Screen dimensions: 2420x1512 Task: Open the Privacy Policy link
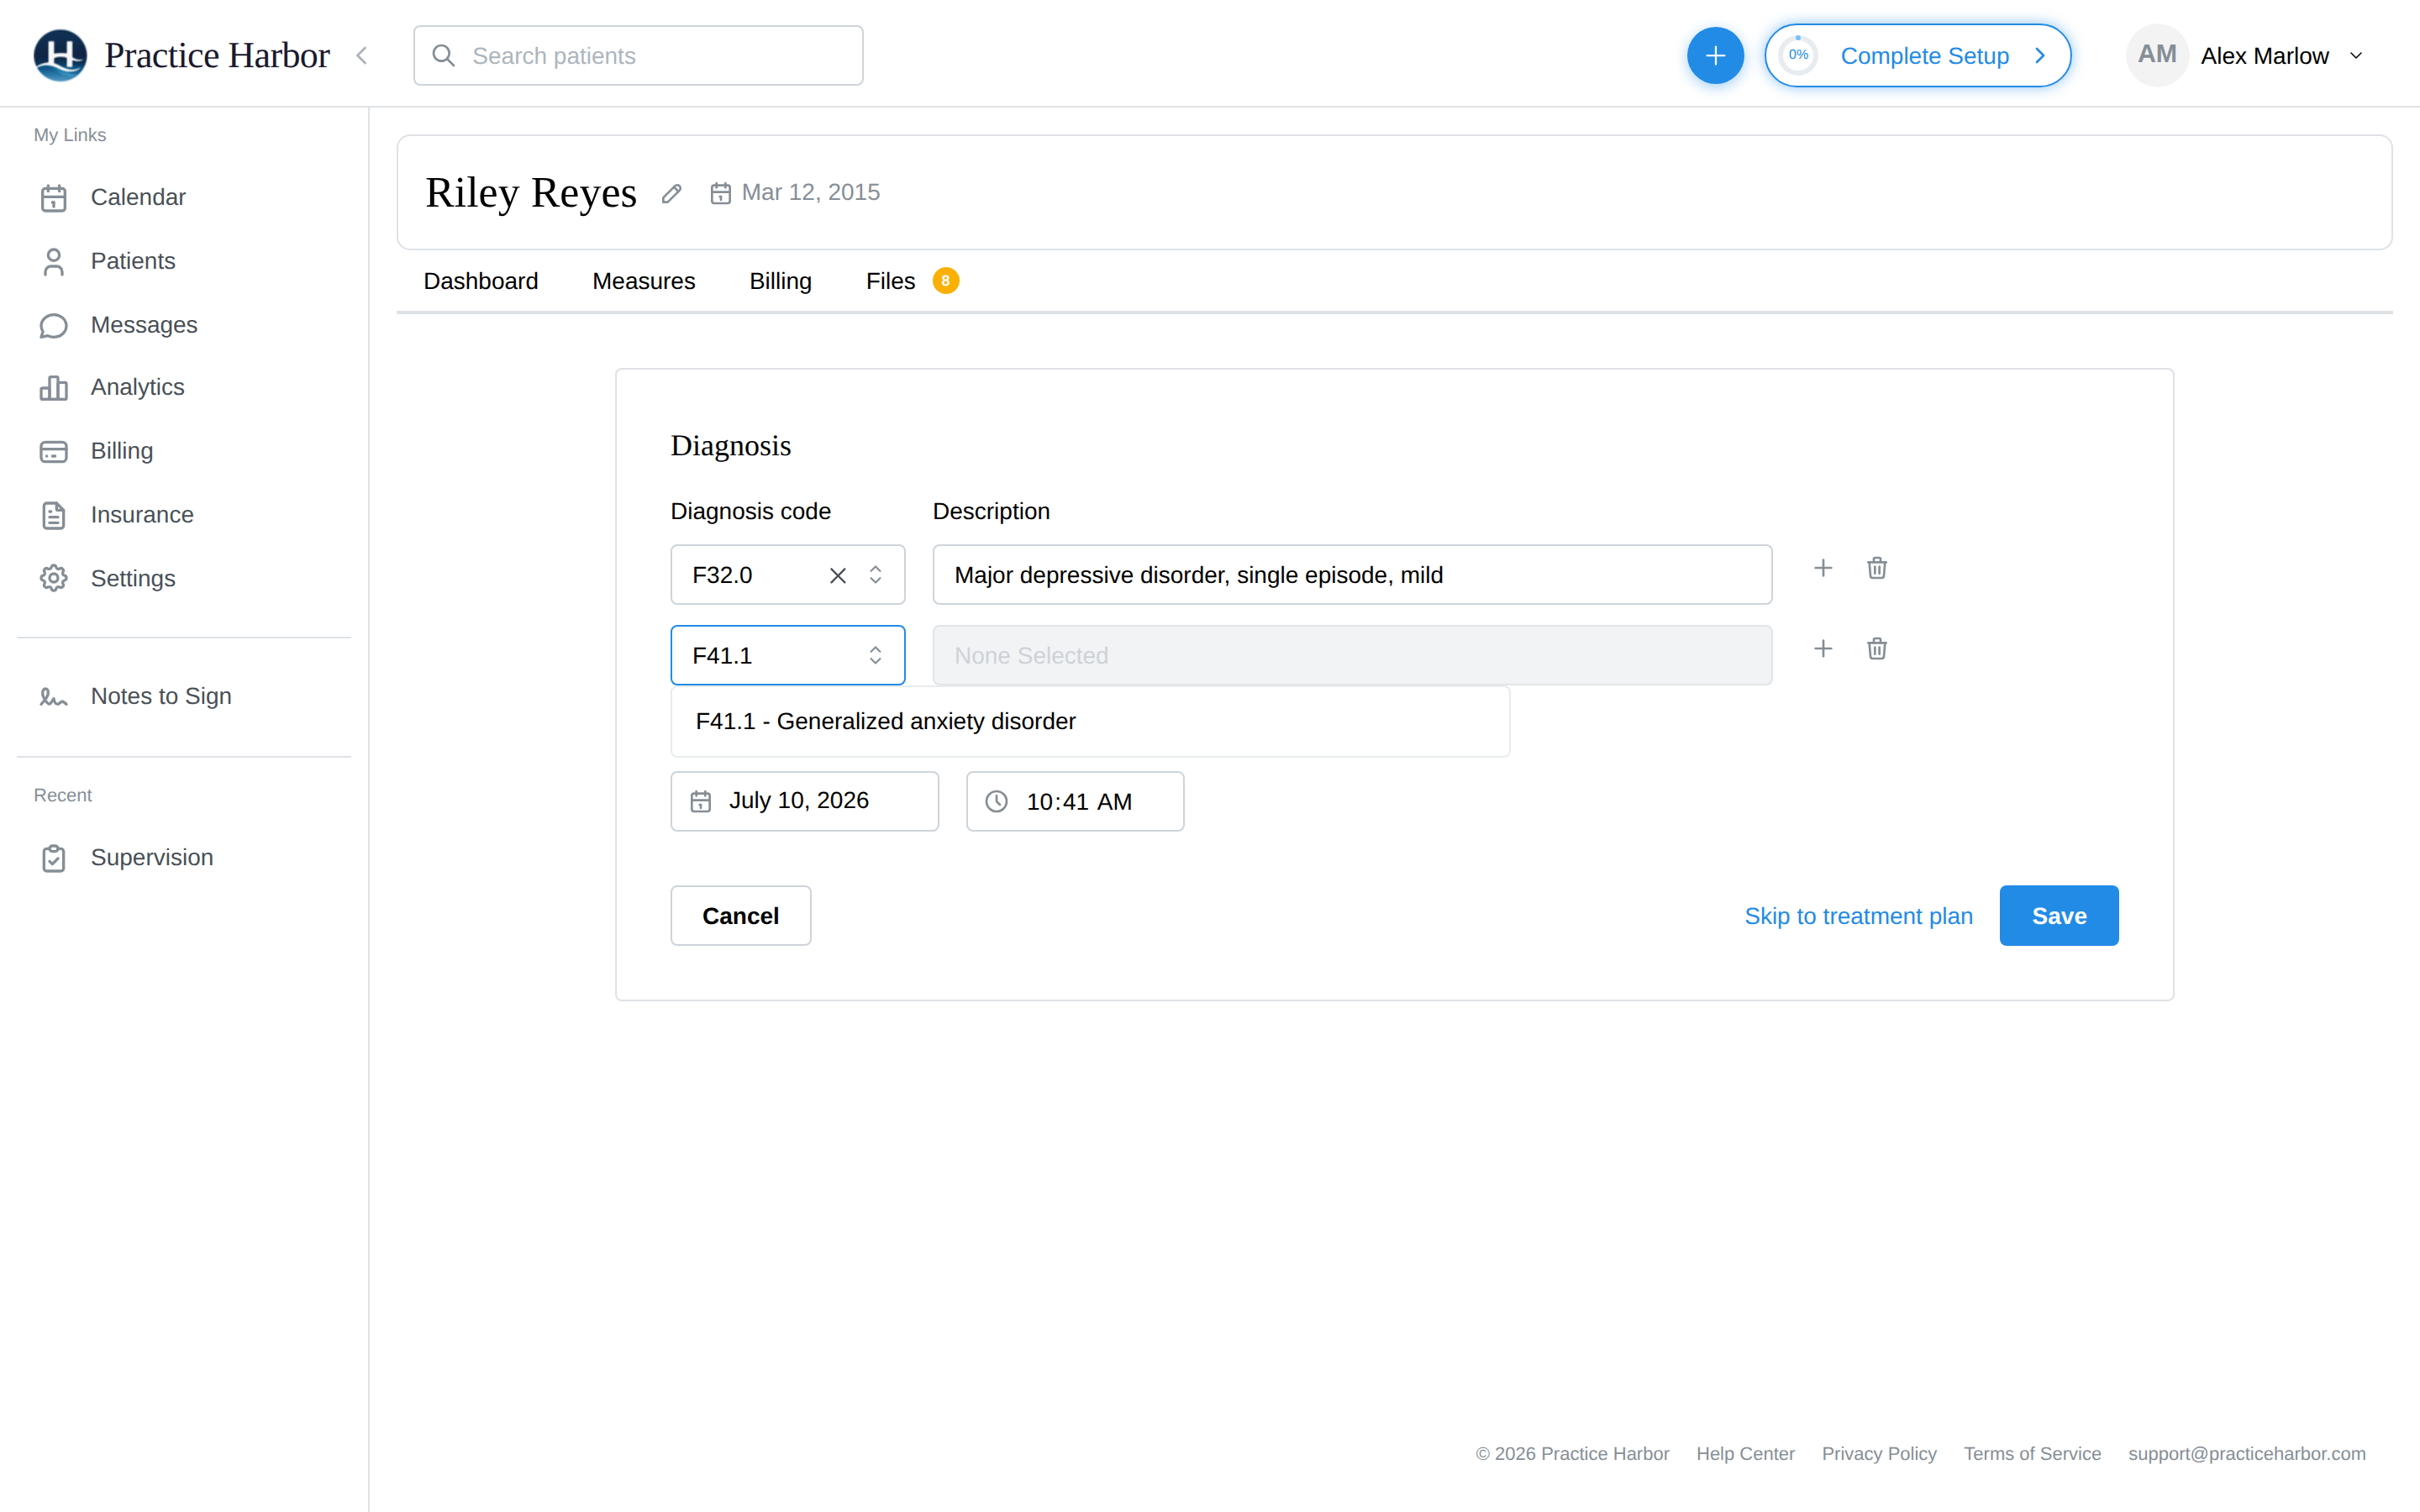1879,1454
